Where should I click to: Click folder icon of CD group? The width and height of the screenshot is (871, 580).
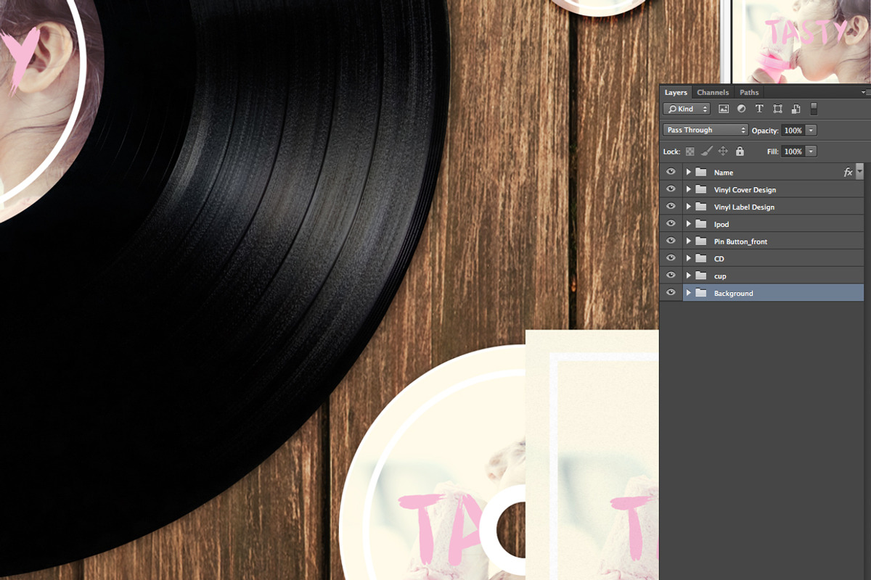[700, 258]
